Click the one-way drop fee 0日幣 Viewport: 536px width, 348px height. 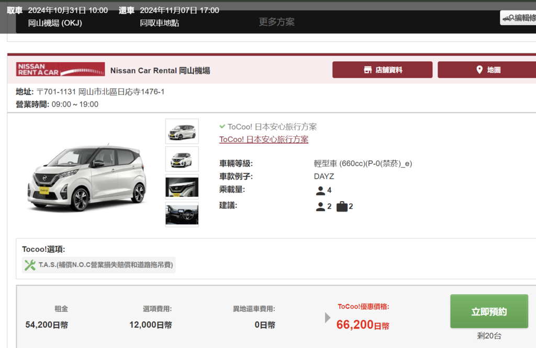(x=265, y=325)
